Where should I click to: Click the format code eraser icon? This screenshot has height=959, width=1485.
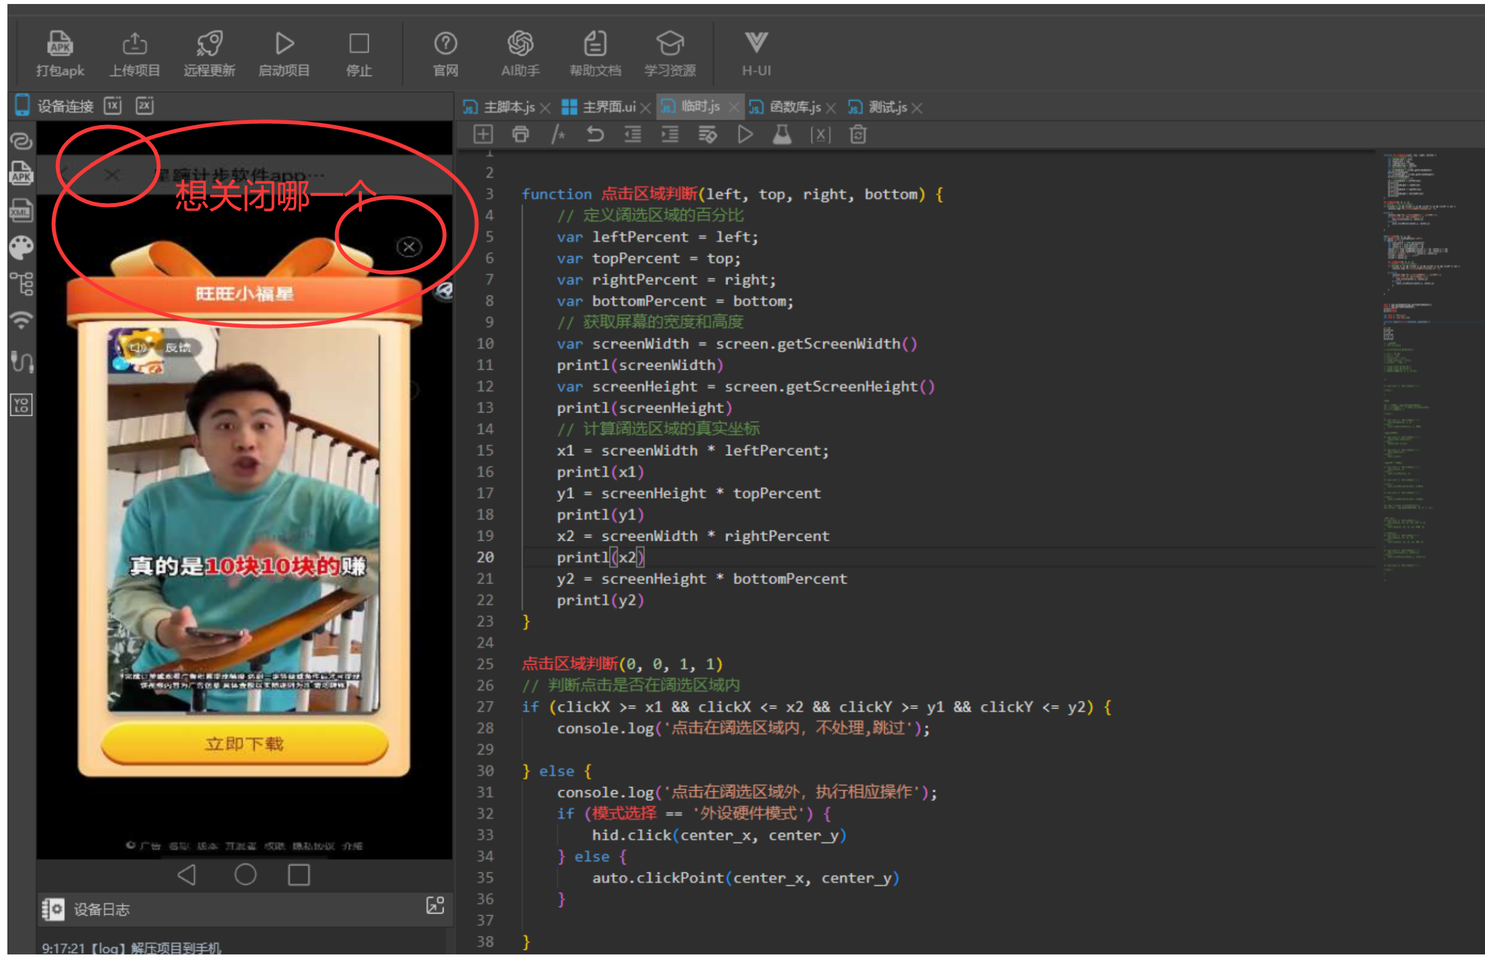tap(708, 135)
